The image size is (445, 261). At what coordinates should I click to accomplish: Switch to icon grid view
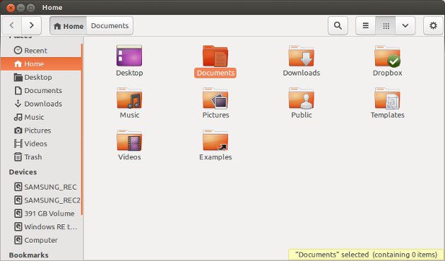point(386,25)
